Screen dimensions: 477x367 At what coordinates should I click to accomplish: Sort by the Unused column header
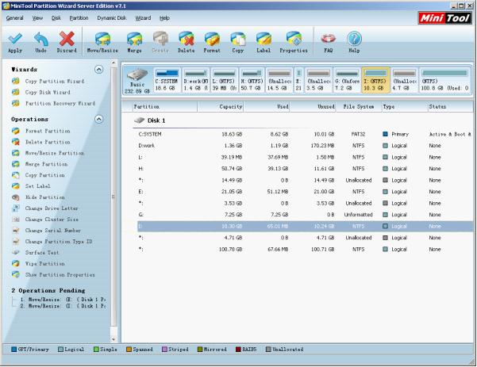click(313, 107)
